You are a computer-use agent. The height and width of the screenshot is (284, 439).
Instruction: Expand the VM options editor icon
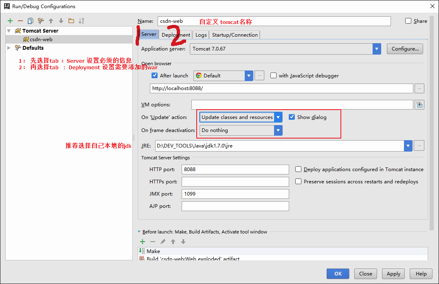(x=419, y=105)
